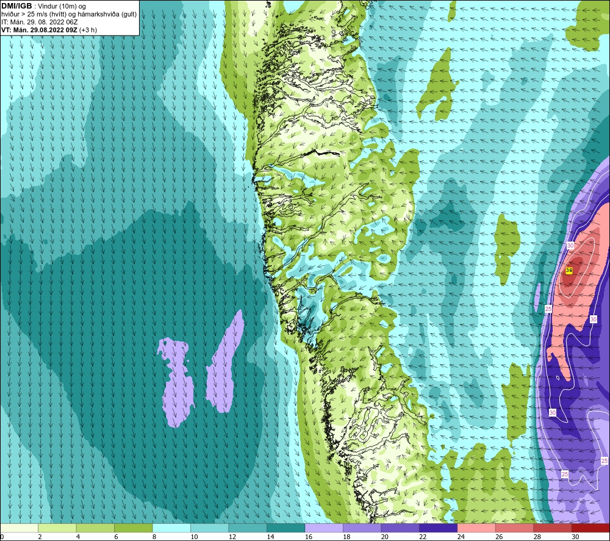Click the '(+3 h)' forecast offset text

[x=88, y=30]
